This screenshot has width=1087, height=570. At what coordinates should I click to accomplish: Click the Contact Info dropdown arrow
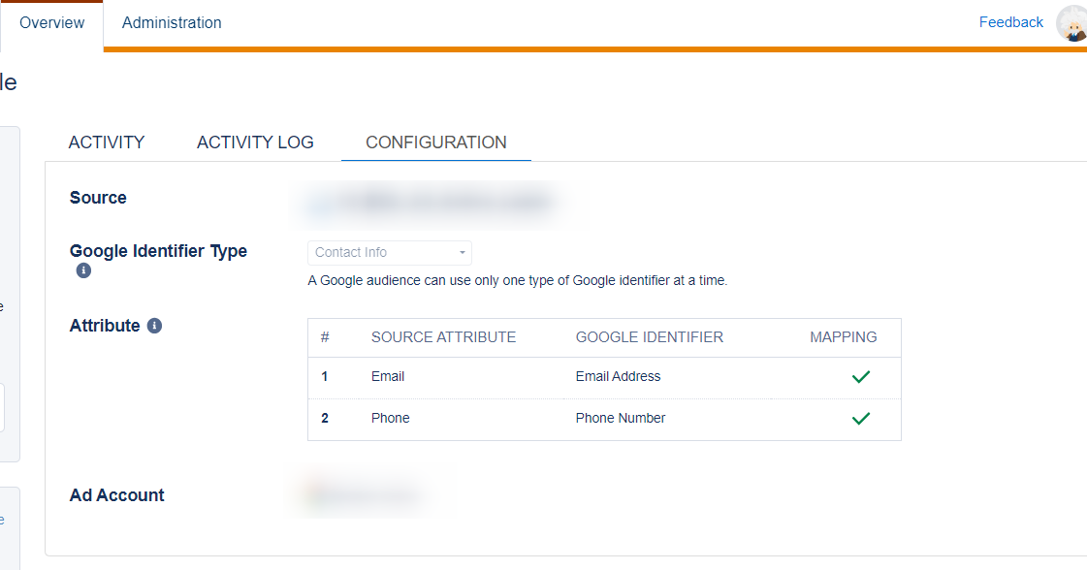click(463, 252)
